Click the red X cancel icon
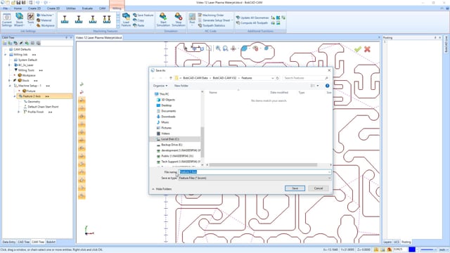450x253 pixels. pos(367,49)
